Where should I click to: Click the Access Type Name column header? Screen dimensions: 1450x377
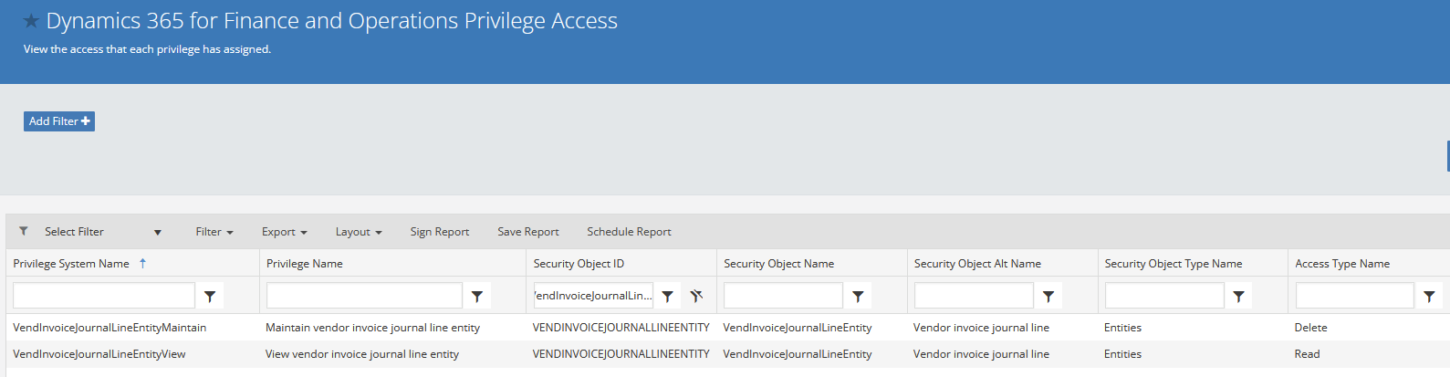click(1342, 264)
